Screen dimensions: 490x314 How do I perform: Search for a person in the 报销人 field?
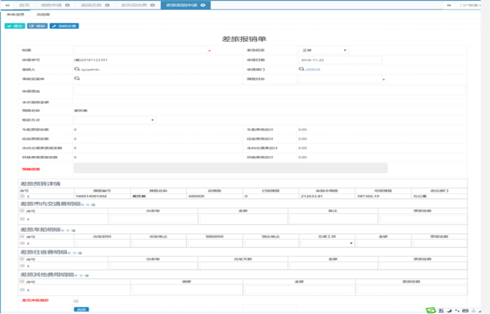pos(77,69)
